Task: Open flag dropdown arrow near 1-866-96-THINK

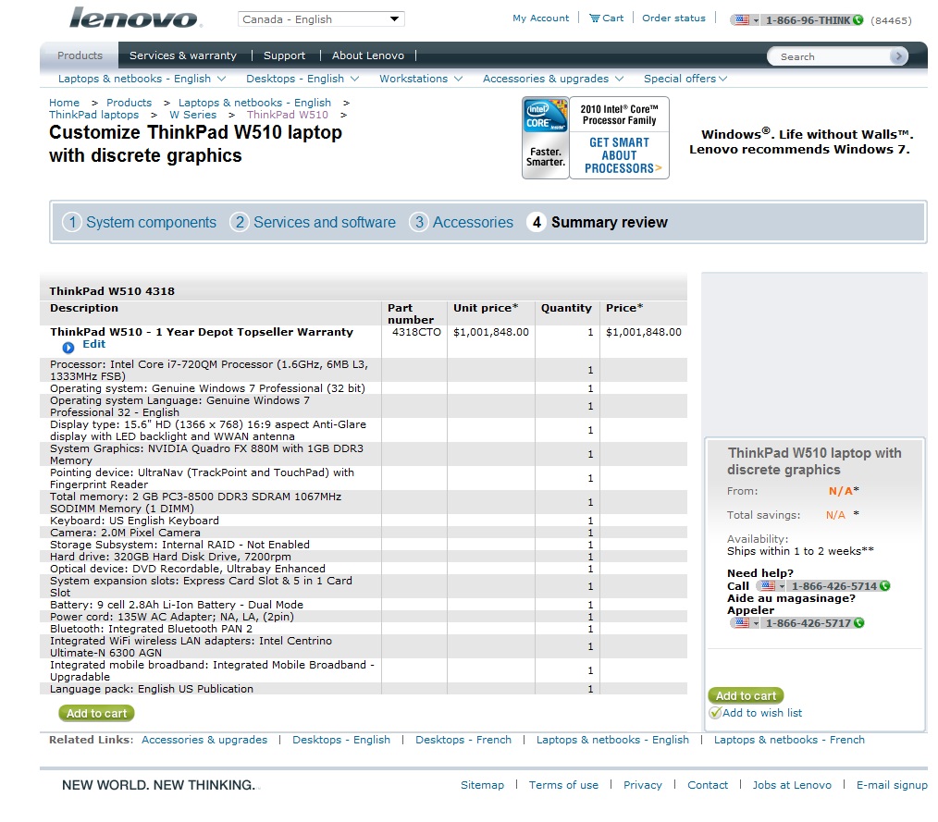Action: pyautogui.click(x=756, y=21)
